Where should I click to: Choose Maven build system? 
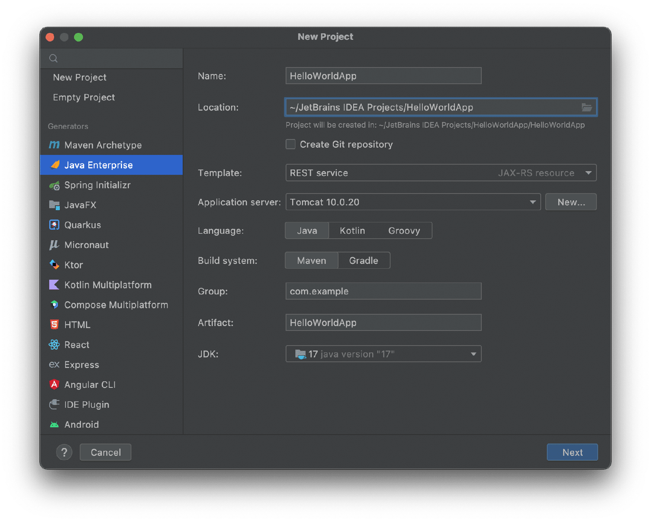pos(312,261)
